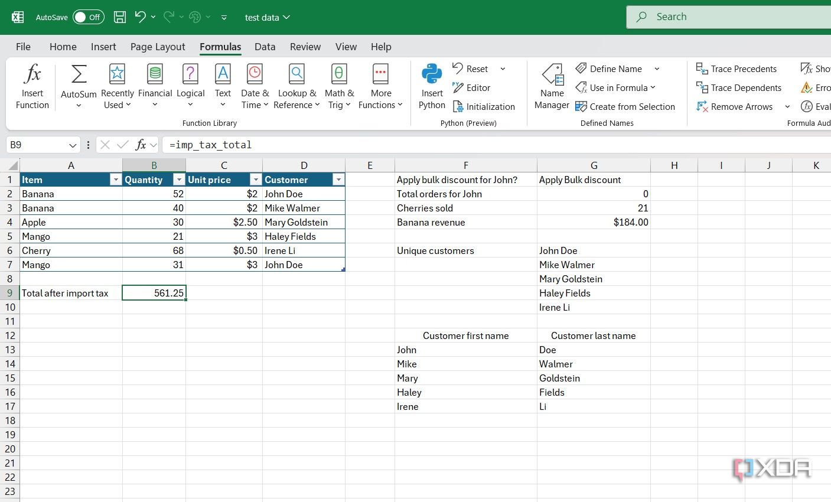Switch to the Data tab
Screen dimensions: 831x502
265,47
